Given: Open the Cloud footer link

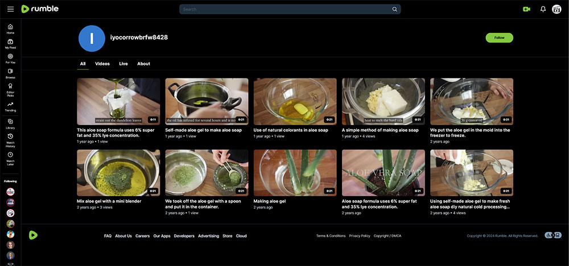Looking at the screenshot, I should coord(241,236).
